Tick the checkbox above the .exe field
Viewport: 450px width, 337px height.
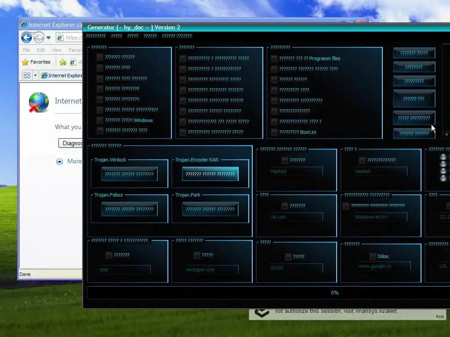(x=109, y=255)
